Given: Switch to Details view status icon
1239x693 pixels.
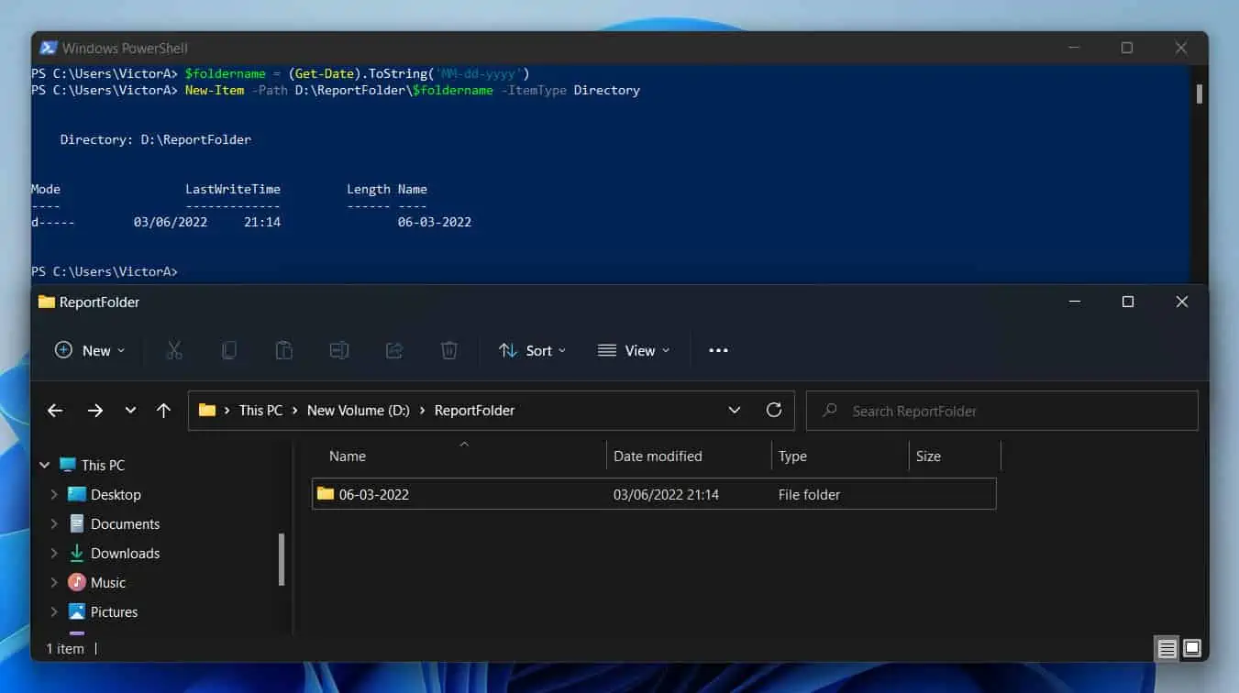Looking at the screenshot, I should pos(1167,649).
